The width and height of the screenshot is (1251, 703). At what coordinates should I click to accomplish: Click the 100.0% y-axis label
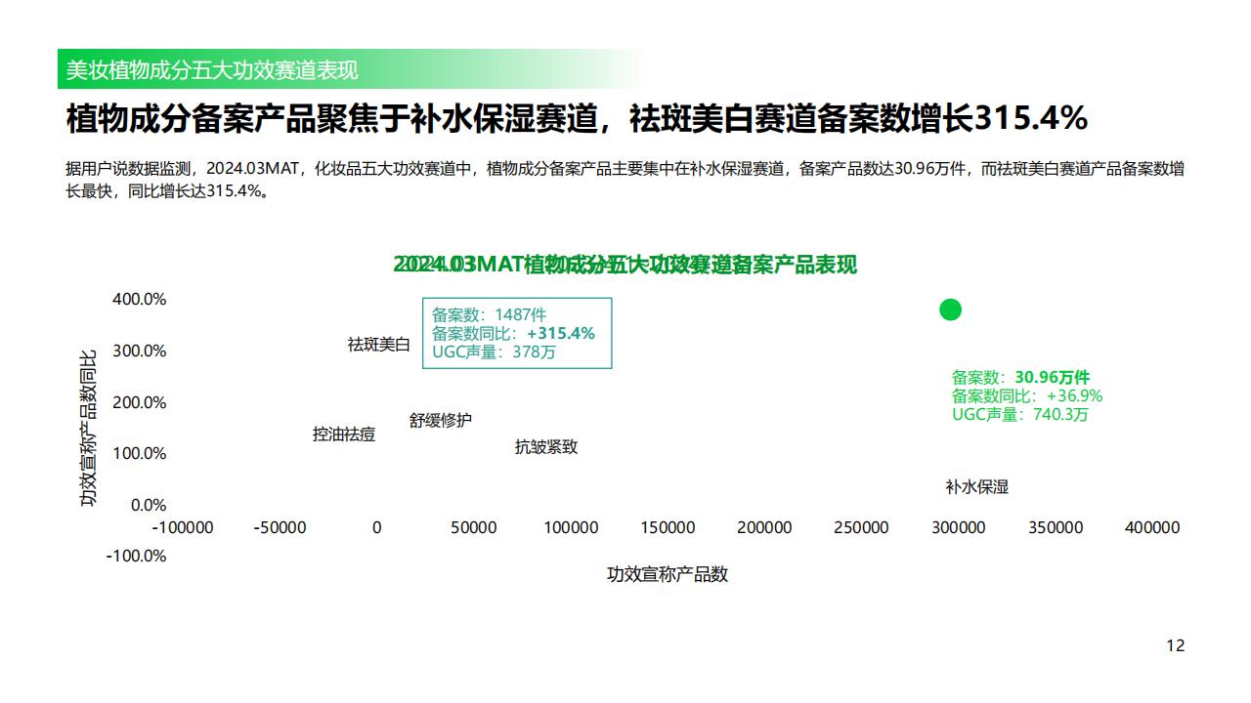[x=140, y=453]
